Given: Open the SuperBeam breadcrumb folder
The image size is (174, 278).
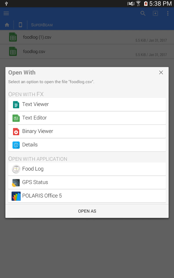Looking at the screenshot, I should coord(42,25).
